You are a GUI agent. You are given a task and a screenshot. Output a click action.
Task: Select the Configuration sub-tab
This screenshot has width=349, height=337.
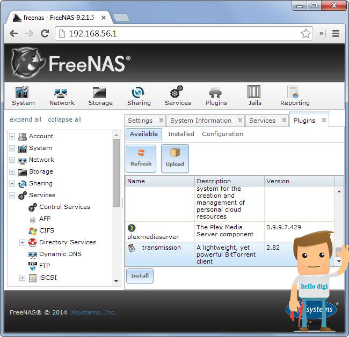(x=223, y=134)
